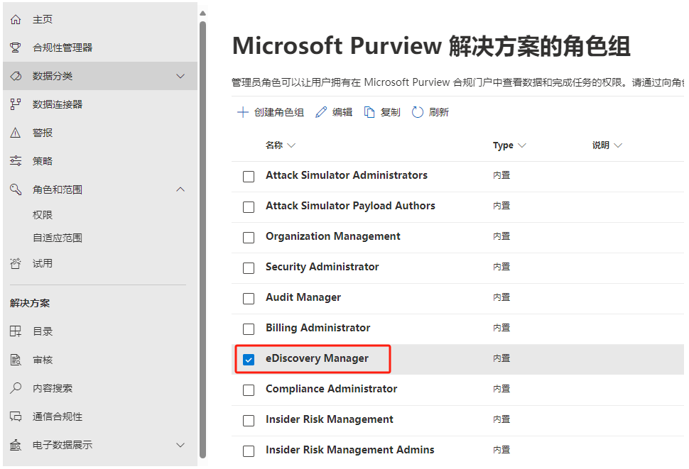Check the Billing Administrator checkbox
The image size is (689, 469).
tap(249, 329)
